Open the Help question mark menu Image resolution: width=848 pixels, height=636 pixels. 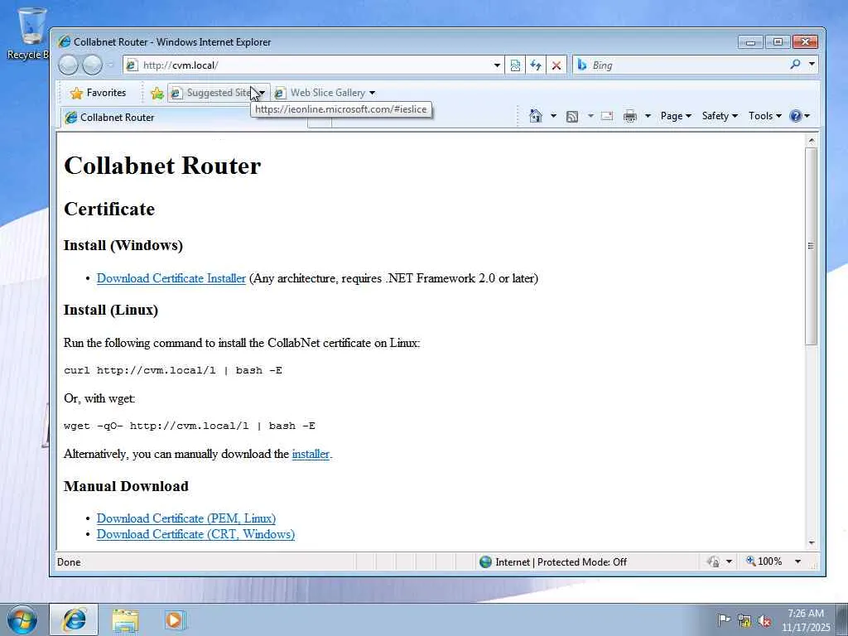coord(799,116)
